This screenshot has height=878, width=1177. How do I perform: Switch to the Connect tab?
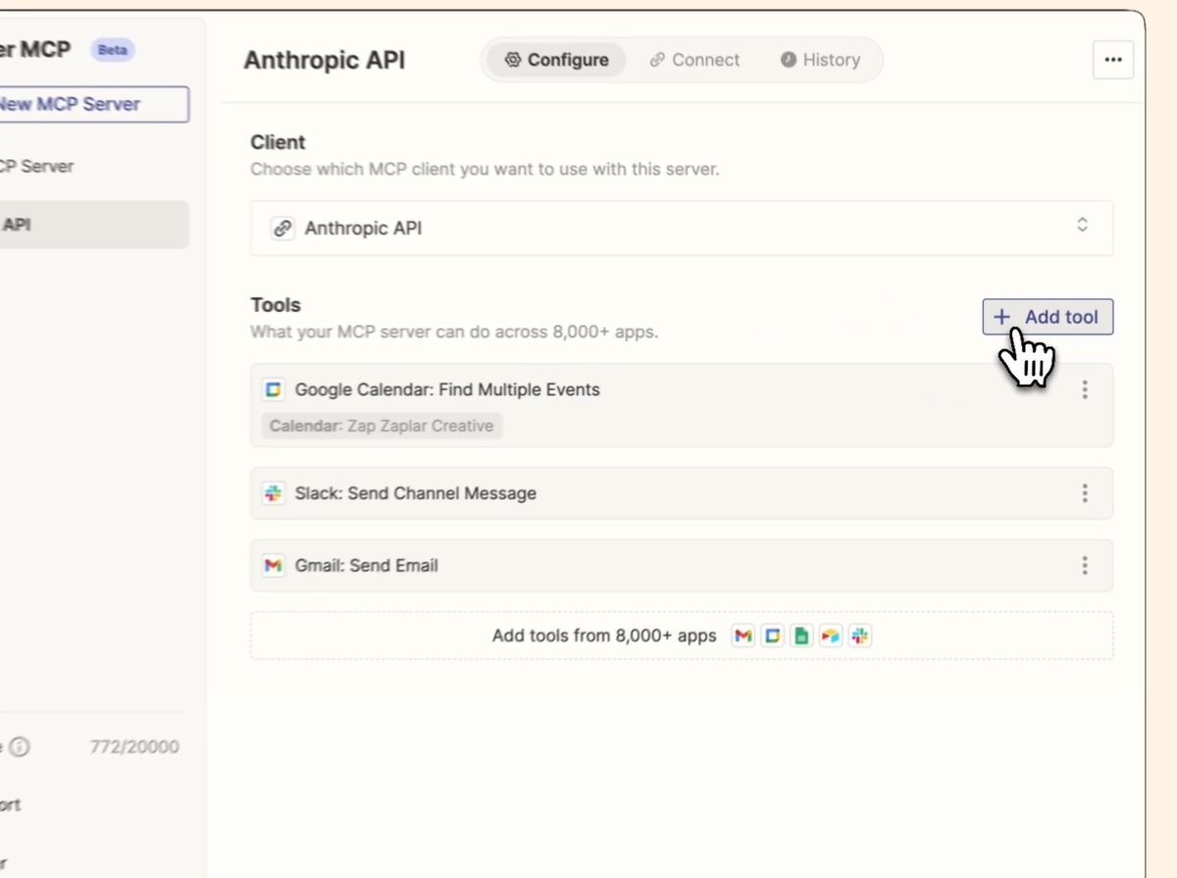694,60
